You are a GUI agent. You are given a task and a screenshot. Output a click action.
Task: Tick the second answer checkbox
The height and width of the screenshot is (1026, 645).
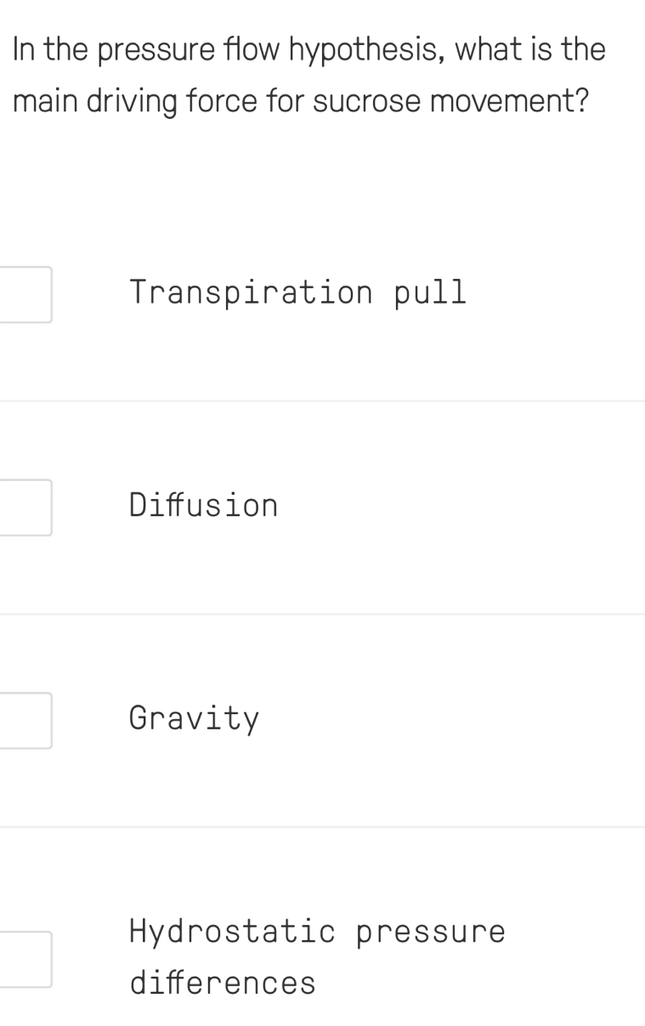pos(25,507)
